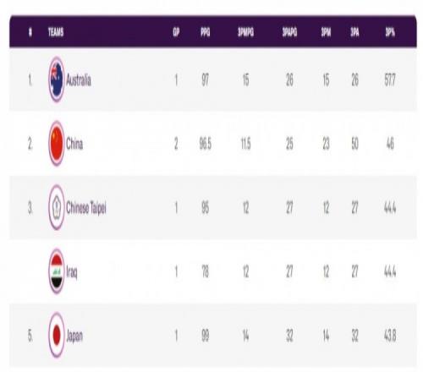The image size is (423, 372).
Task: Sort by the 3PA column header
Action: click(354, 32)
